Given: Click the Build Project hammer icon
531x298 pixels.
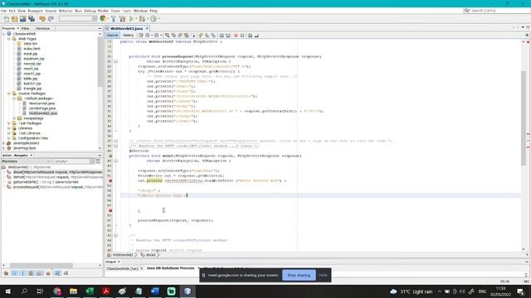Looking at the screenshot, I should click(114, 19).
